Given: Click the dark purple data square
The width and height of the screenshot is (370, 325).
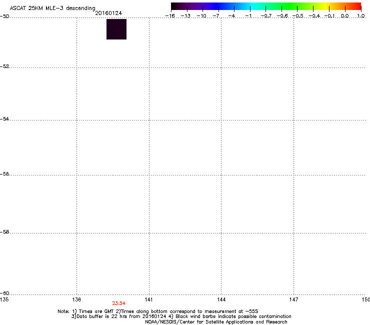Looking at the screenshot, I should (x=116, y=29).
